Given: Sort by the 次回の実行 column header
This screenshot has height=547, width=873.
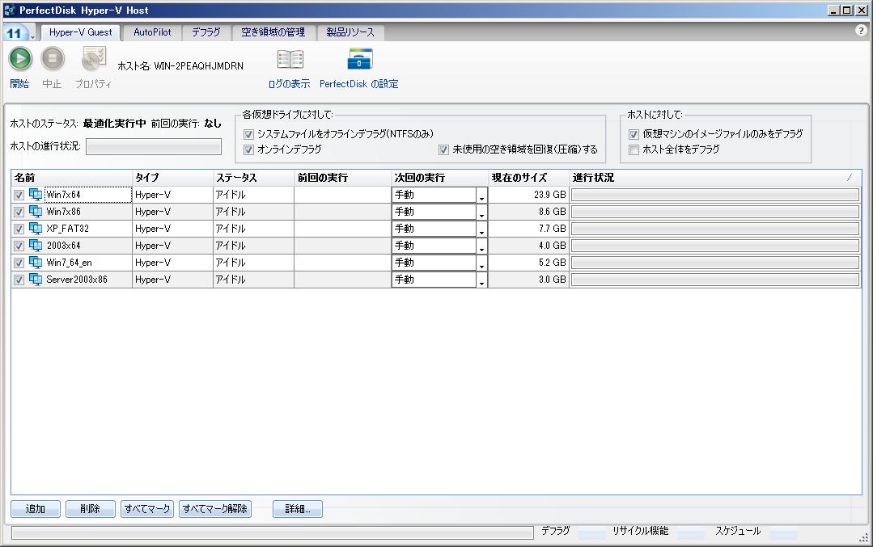Looking at the screenshot, I should coord(439,178).
